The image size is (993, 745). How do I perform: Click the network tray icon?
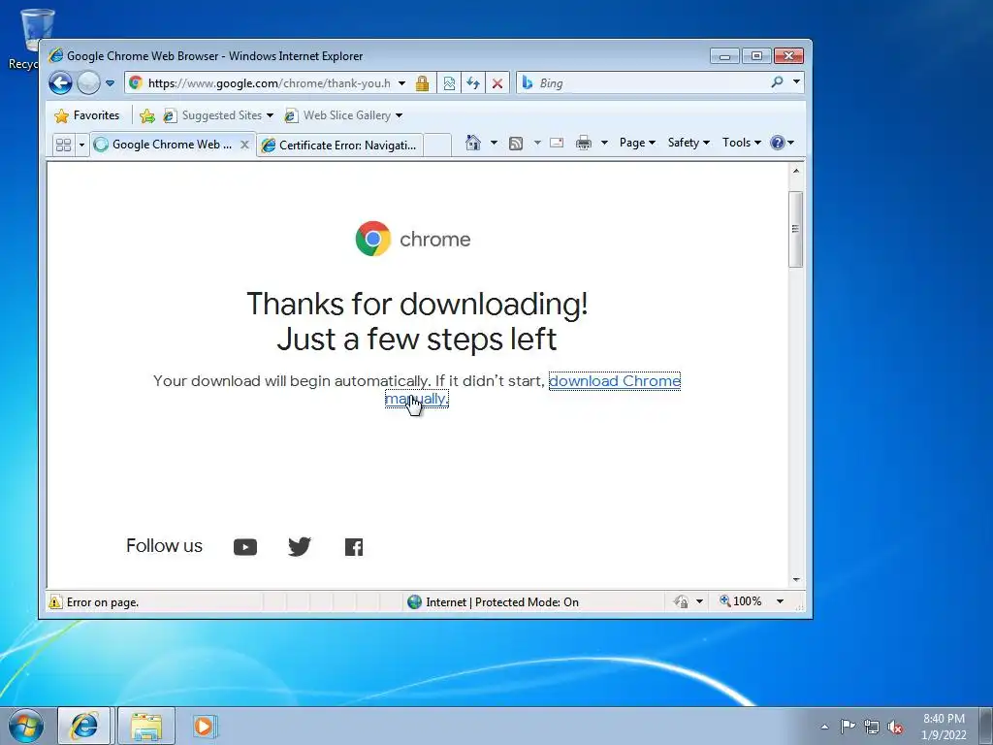(x=872, y=727)
